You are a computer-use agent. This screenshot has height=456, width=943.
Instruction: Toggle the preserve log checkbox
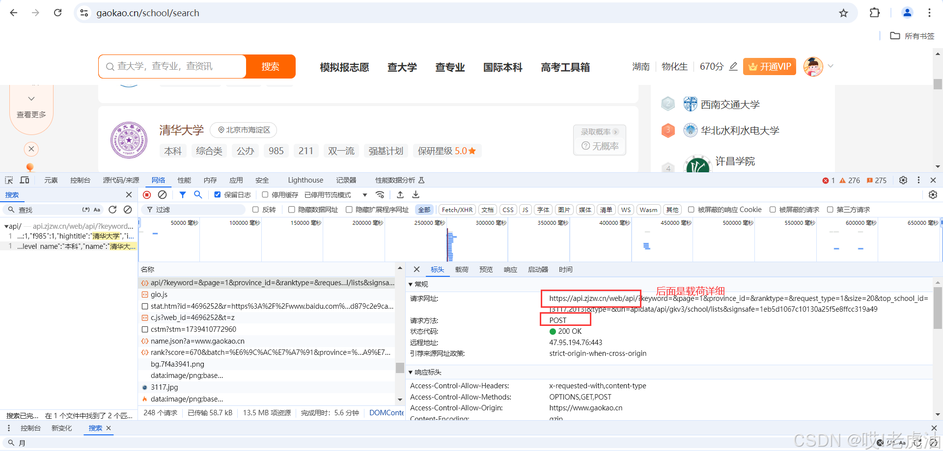pyautogui.click(x=217, y=195)
